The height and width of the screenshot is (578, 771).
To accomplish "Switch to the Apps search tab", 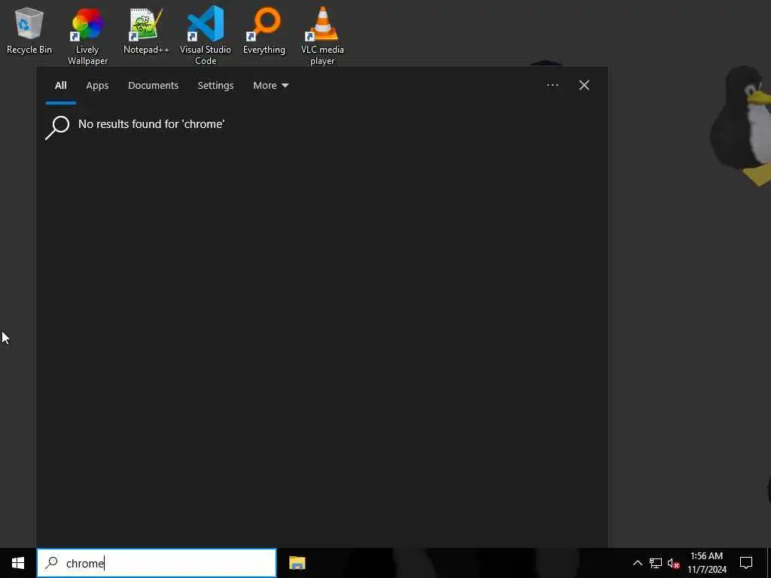I will [x=97, y=86].
